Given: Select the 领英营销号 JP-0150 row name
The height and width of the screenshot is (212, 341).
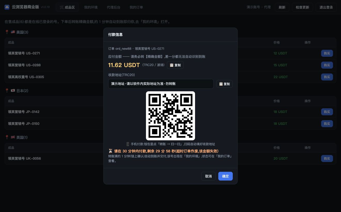Looking at the screenshot, I should (x=24, y=124).
